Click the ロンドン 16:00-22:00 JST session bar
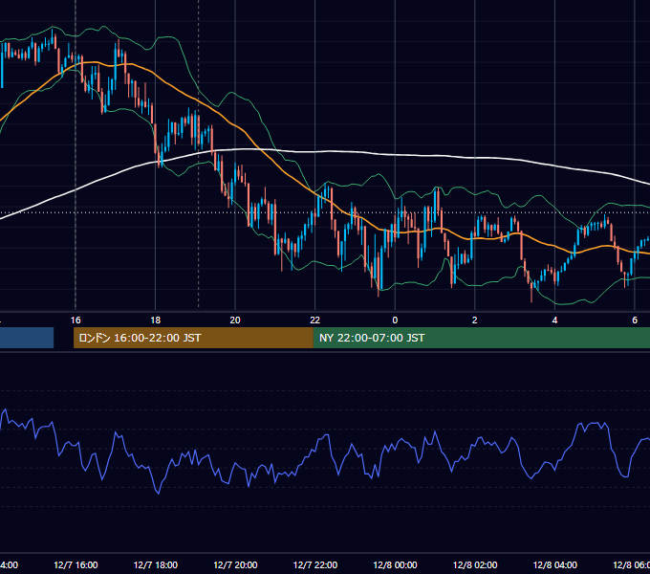650x574 pixels. [193, 338]
